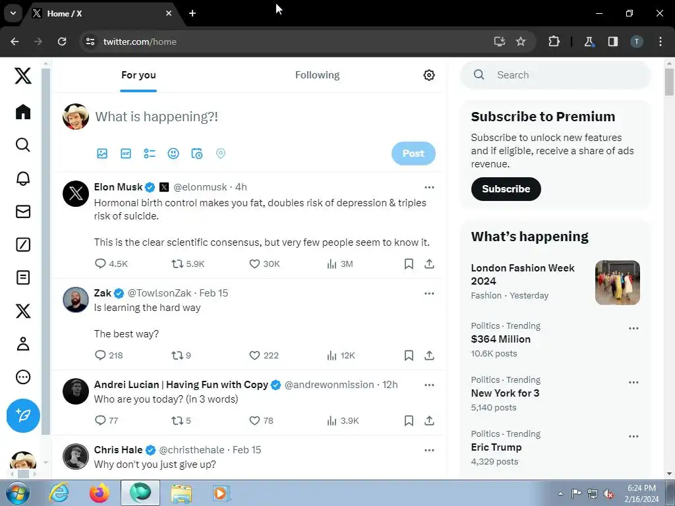This screenshot has height=506, width=675.
Task: Open the Home icon in the sidebar
Action: pos(23,112)
